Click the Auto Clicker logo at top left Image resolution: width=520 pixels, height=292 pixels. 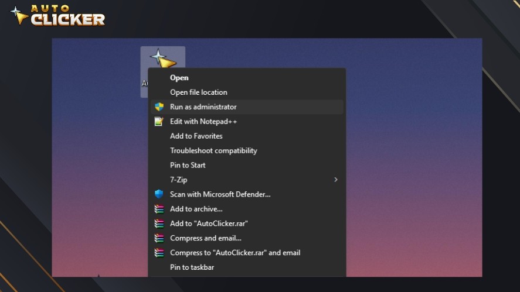(57, 15)
